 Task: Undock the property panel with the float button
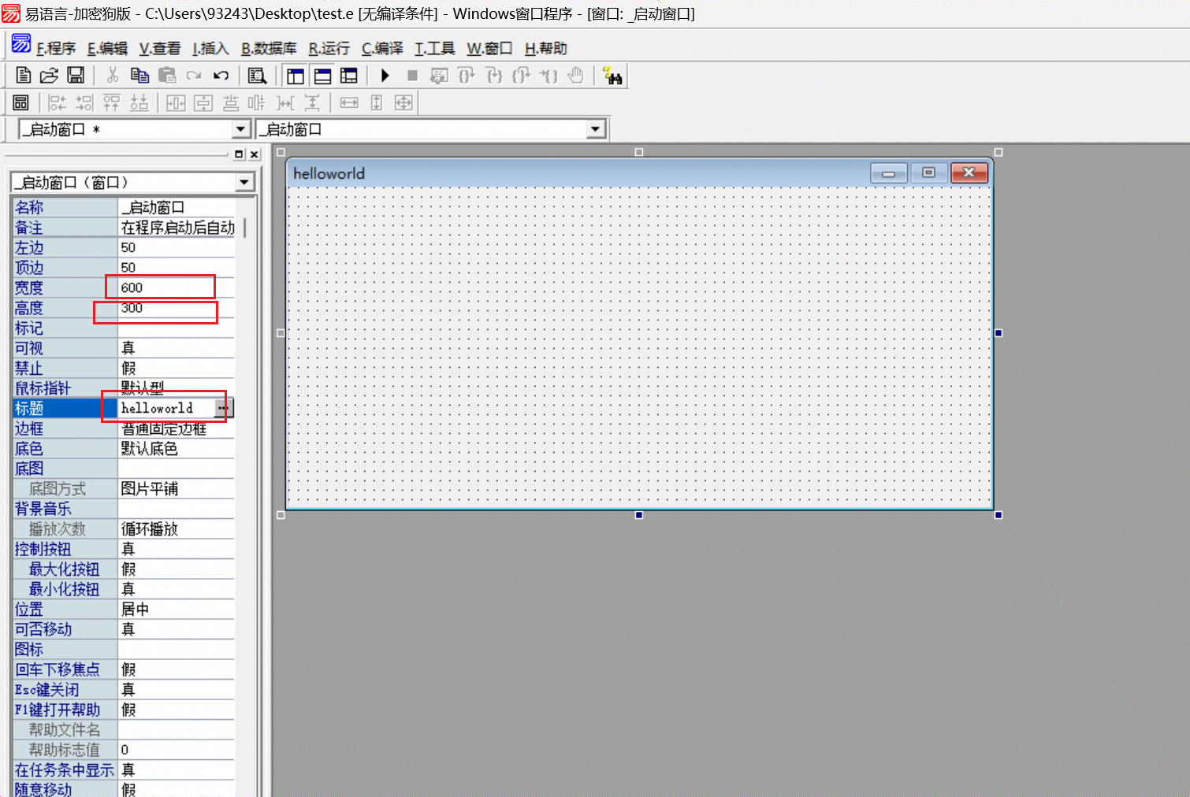click(239, 154)
